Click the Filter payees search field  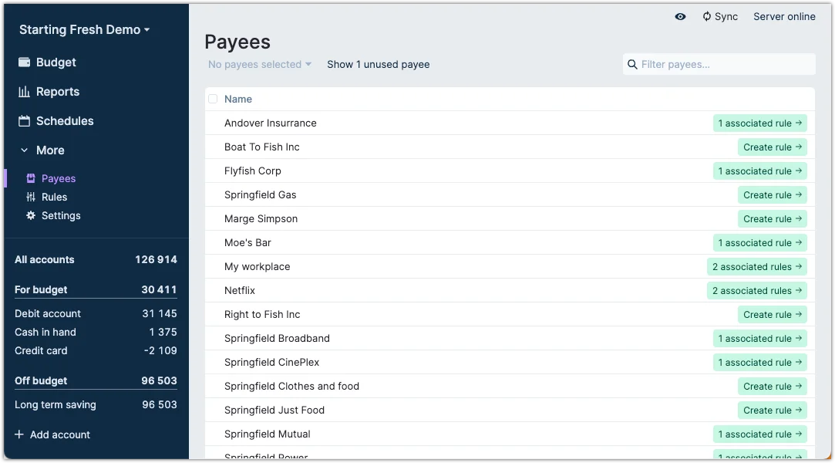click(x=725, y=64)
